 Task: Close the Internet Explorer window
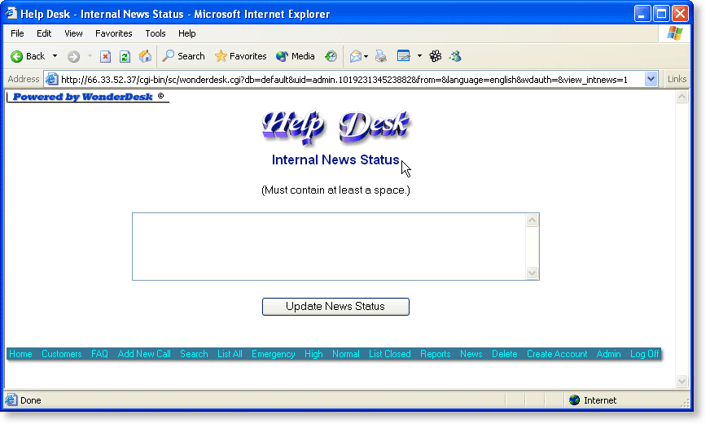(680, 14)
